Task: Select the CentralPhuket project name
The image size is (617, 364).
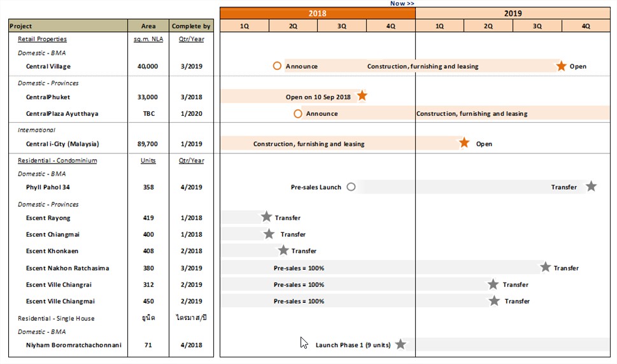Action: (48, 97)
